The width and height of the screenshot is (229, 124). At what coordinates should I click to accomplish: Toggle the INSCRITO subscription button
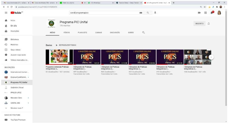(x=199, y=24)
